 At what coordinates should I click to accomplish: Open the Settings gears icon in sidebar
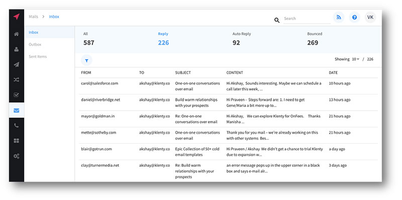(17, 156)
